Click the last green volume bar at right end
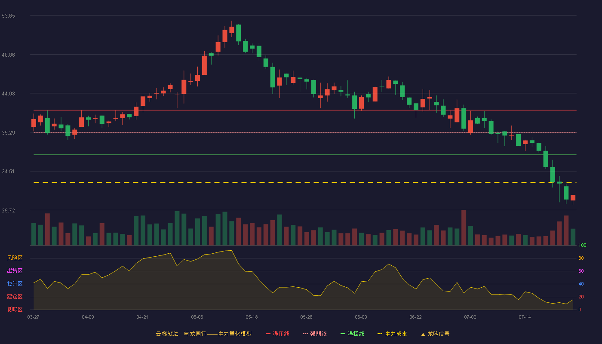The width and height of the screenshot is (602, 344). 573,237
